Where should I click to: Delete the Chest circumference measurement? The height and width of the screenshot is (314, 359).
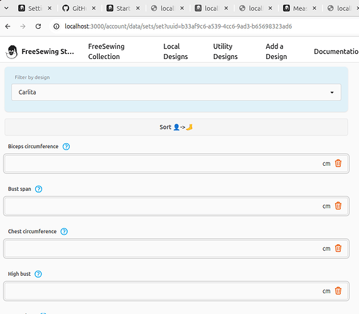pos(338,248)
